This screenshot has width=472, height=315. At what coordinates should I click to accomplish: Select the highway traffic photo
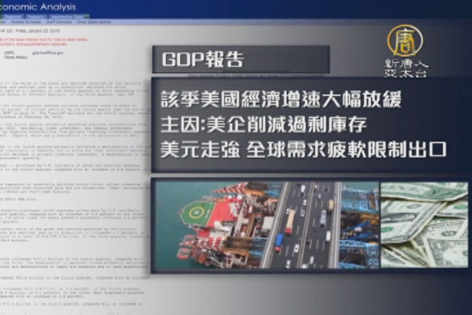click(309, 224)
